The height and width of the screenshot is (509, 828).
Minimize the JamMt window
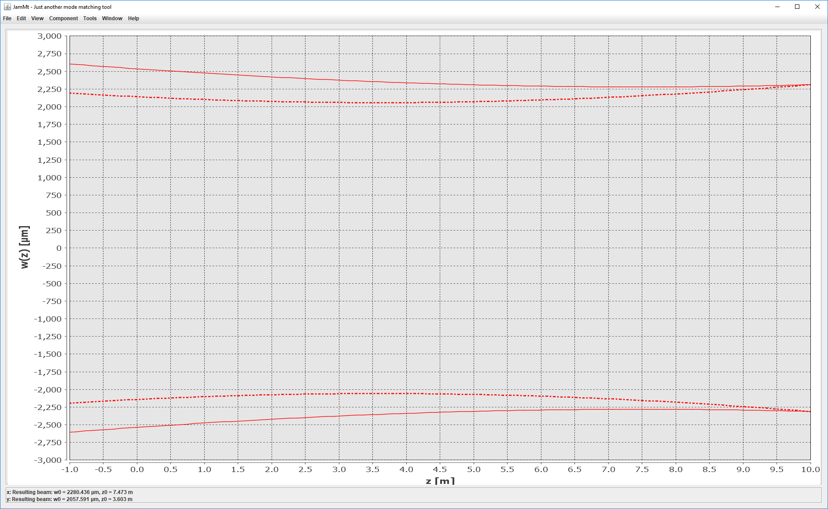[x=777, y=7]
